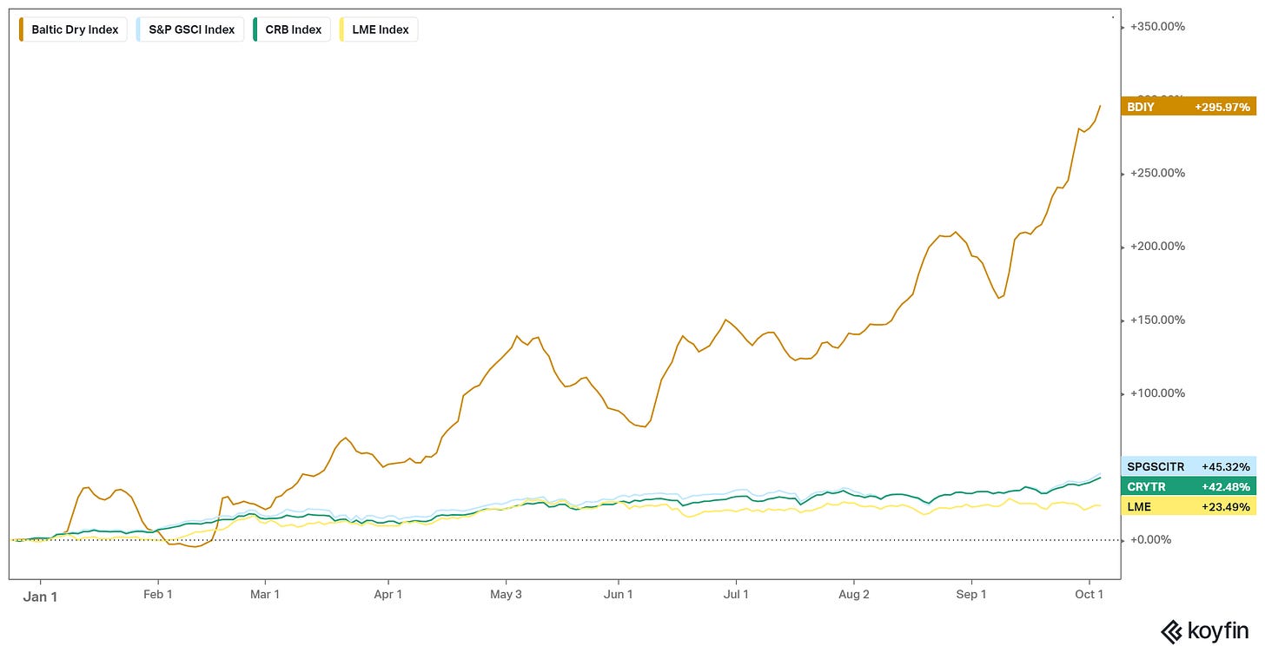Click the Jun 1 date label
The image size is (1265, 653).
(x=618, y=595)
